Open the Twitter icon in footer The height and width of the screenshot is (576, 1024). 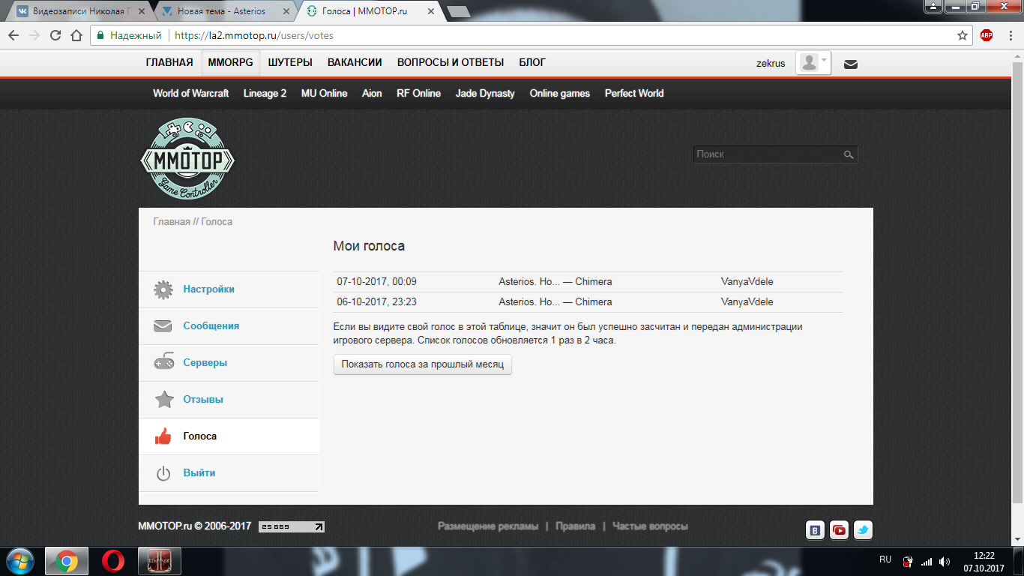coord(864,530)
